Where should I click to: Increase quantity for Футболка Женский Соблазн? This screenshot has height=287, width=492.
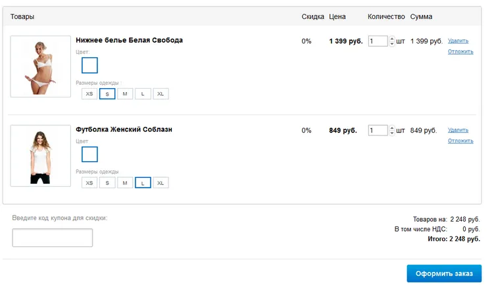391,128
